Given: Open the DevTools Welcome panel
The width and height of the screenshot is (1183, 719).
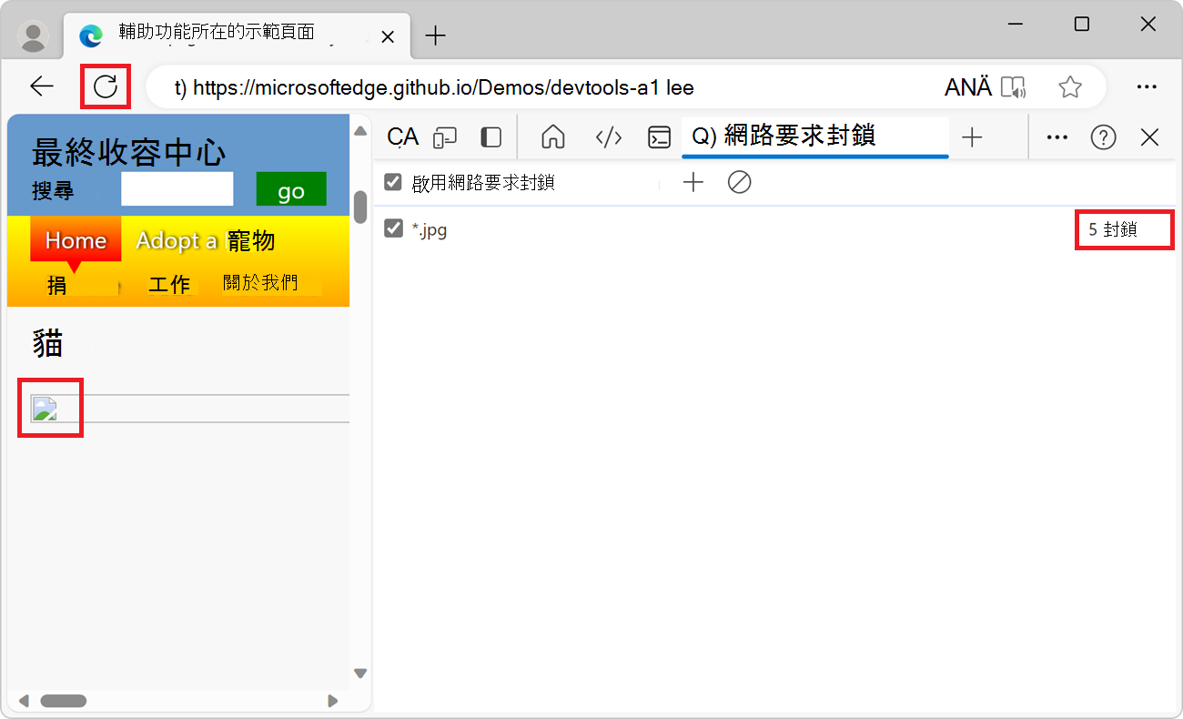Looking at the screenshot, I should point(552,137).
